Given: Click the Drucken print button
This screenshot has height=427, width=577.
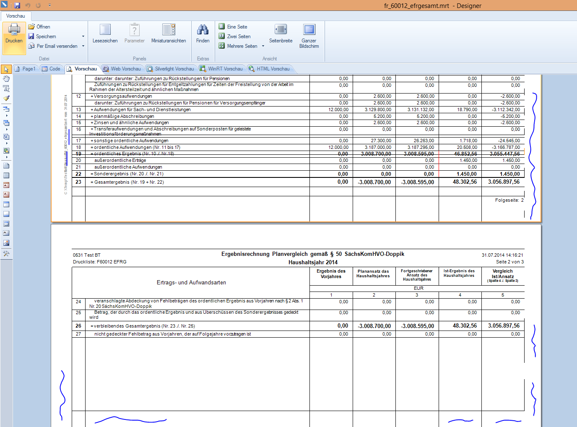Looking at the screenshot, I should (14, 38).
